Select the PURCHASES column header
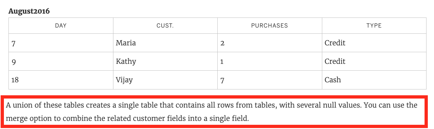Screen dimensions: 434x129 [269, 26]
